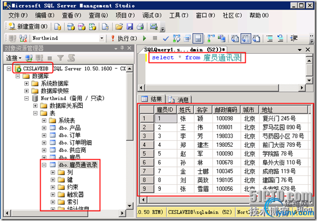Click the Object Explorer disconnect icon
The height and width of the screenshot is (221, 317).
[x=39, y=58]
